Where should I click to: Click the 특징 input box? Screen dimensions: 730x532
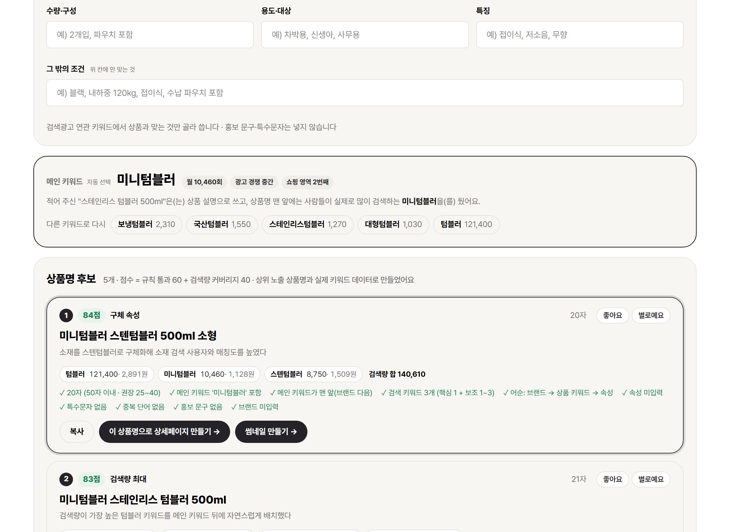(580, 35)
